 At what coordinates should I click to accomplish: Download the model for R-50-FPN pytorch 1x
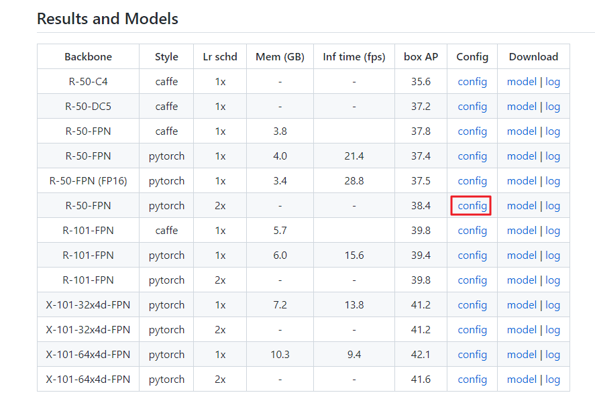[x=522, y=156]
